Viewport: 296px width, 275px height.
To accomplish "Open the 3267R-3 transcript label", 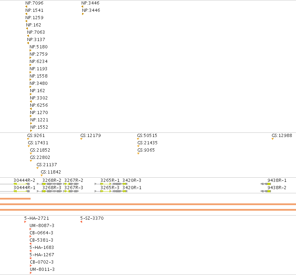I will [x=74, y=188].
